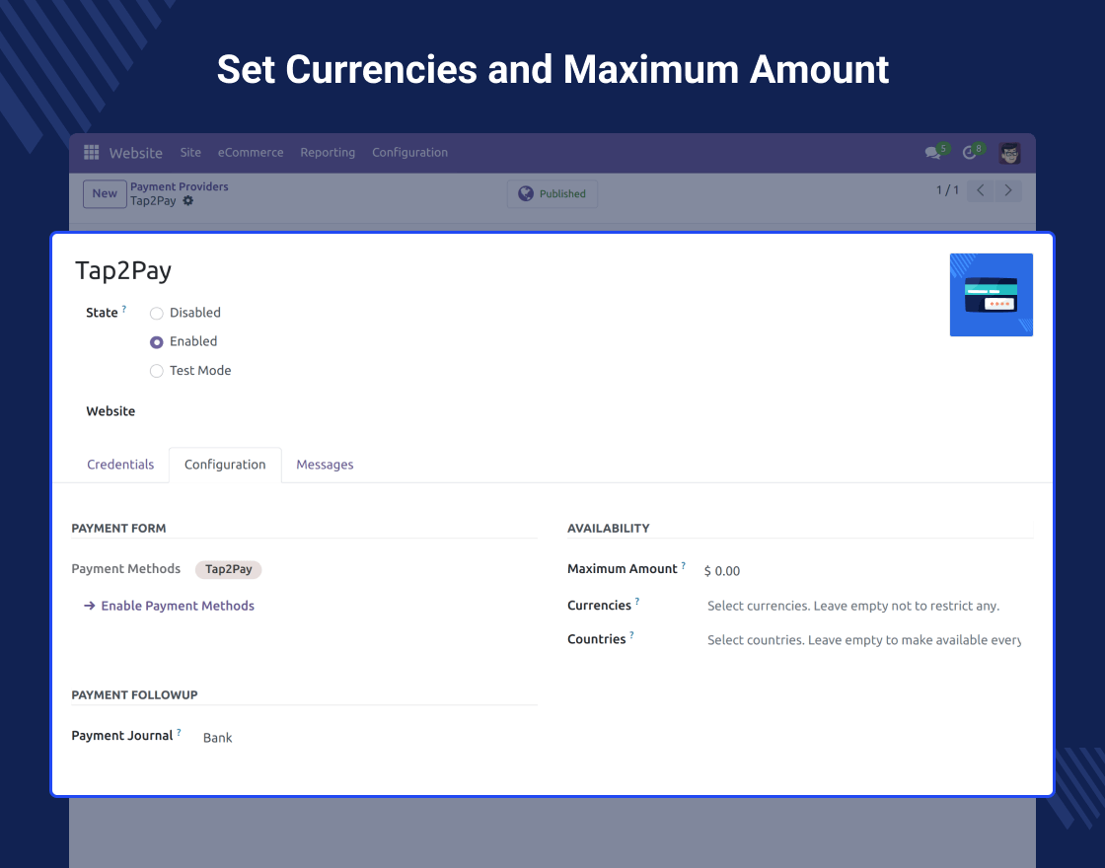Viewport: 1105px width, 868px height.
Task: Go to next record arrow
Action: coord(1007,190)
